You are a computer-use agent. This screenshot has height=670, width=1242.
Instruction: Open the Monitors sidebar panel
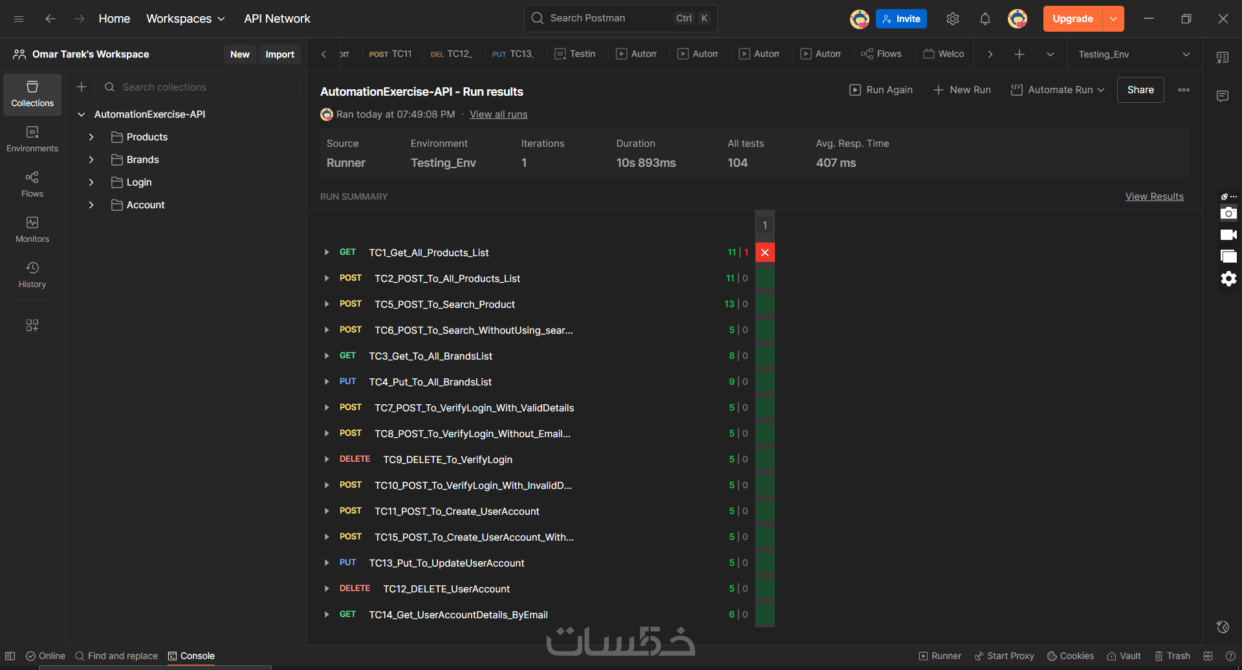(x=32, y=230)
